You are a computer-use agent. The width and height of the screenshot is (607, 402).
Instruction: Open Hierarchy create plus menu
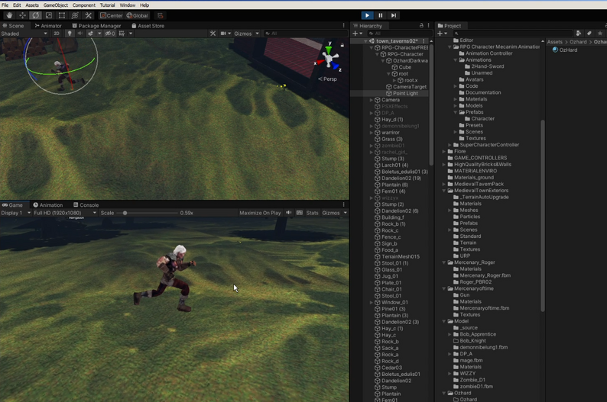[357, 34]
